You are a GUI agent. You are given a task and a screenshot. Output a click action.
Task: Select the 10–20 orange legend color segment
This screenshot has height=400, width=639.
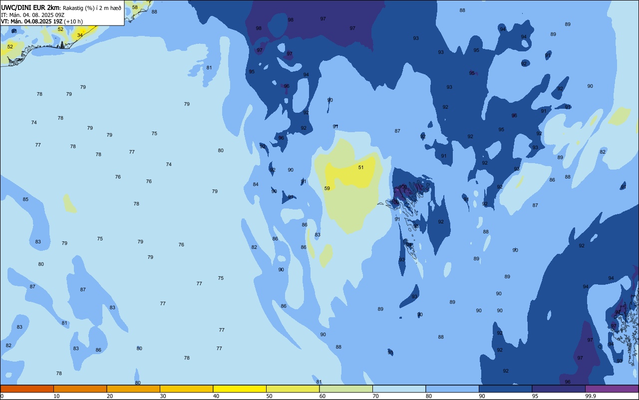click(80, 389)
